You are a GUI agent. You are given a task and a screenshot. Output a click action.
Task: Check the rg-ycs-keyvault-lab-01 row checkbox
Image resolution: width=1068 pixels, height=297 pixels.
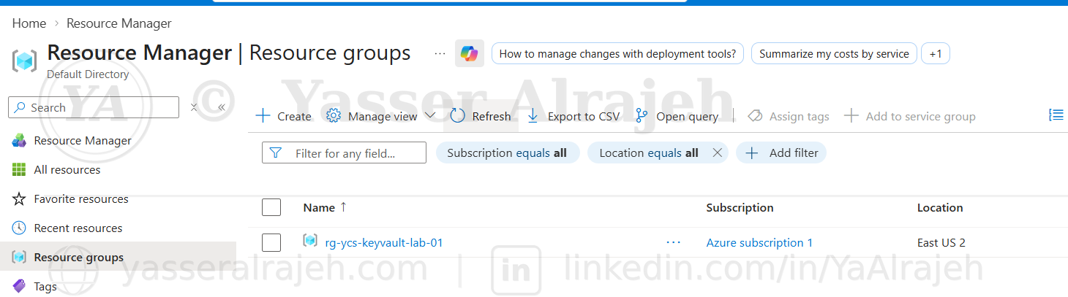click(271, 242)
